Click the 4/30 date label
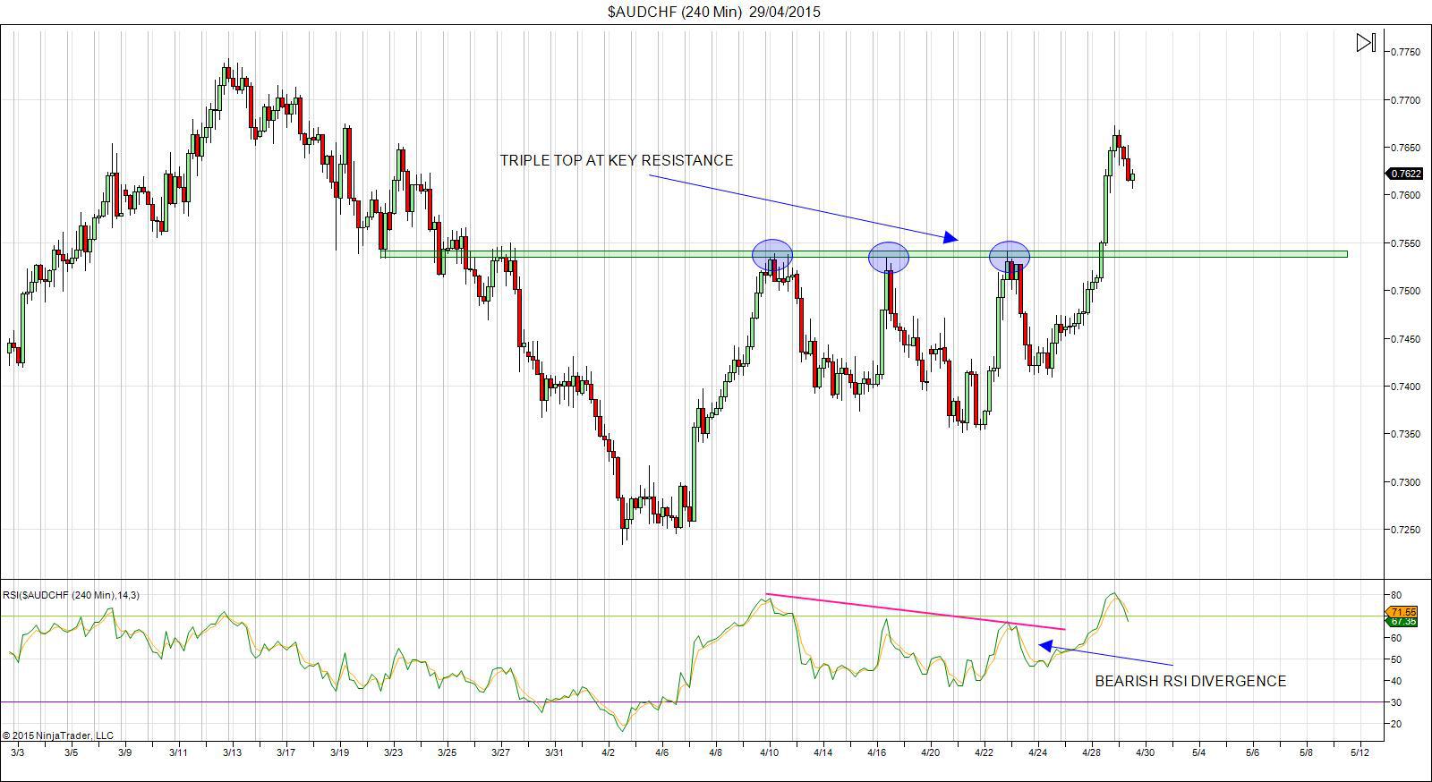The image size is (1432, 782). coord(1146,752)
